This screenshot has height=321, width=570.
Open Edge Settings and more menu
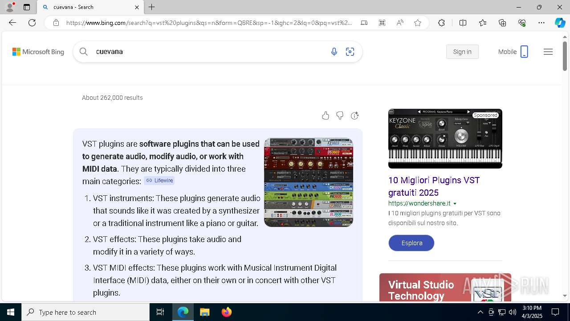(x=541, y=23)
